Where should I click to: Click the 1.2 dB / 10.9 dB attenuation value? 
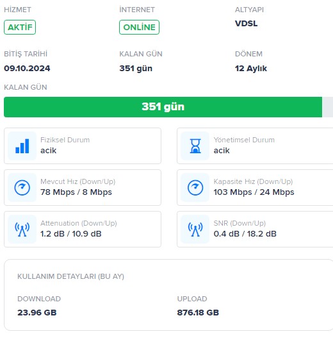(71, 234)
